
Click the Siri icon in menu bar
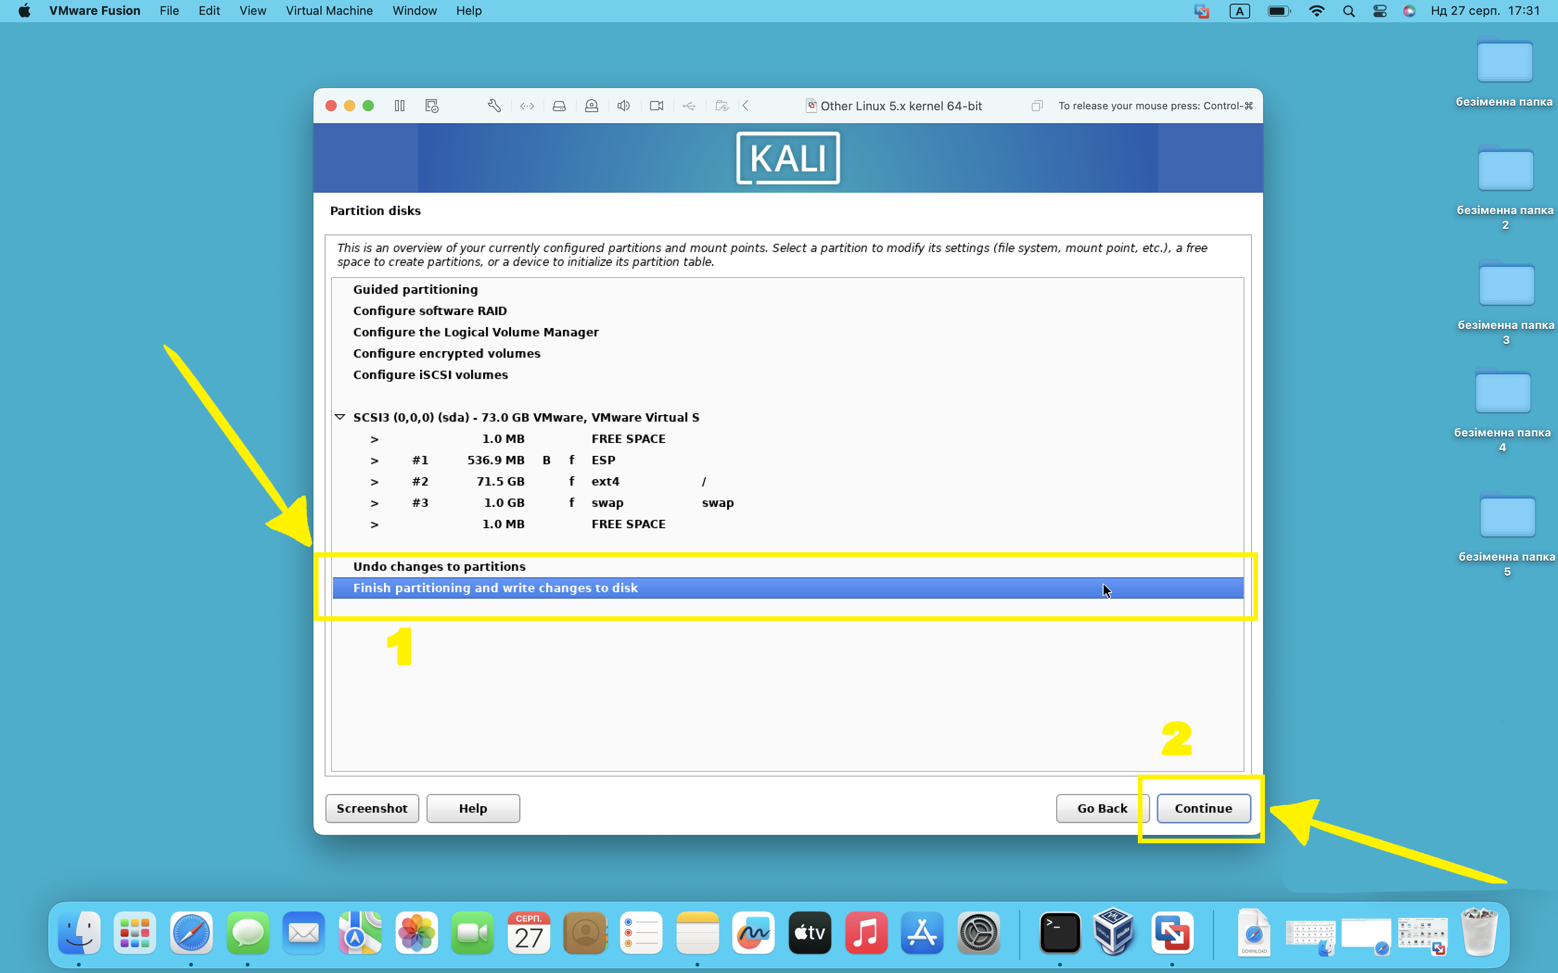(1409, 11)
